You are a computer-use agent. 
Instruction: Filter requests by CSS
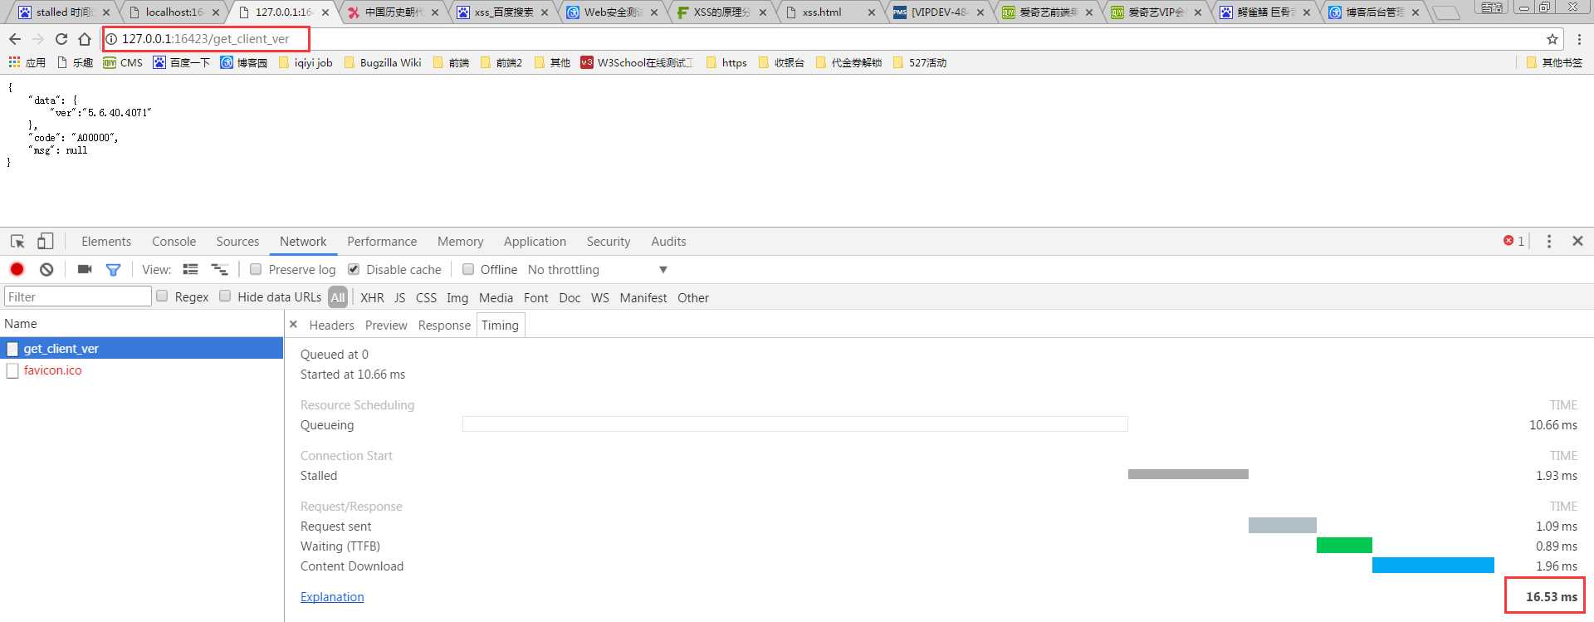tap(426, 297)
